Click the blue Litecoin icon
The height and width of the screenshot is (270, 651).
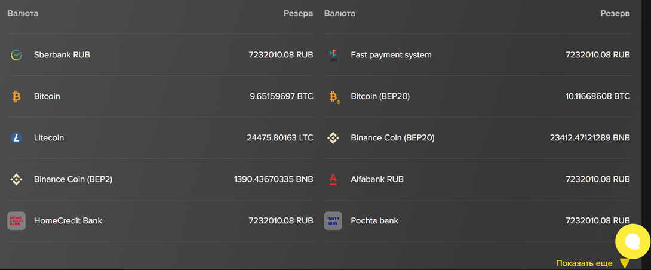(16, 138)
